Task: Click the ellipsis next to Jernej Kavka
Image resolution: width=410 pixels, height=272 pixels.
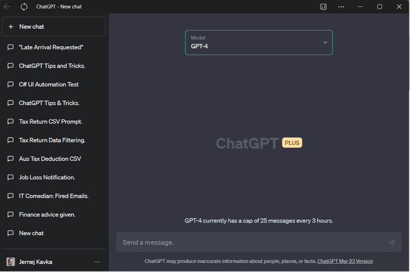Action: coord(97,262)
